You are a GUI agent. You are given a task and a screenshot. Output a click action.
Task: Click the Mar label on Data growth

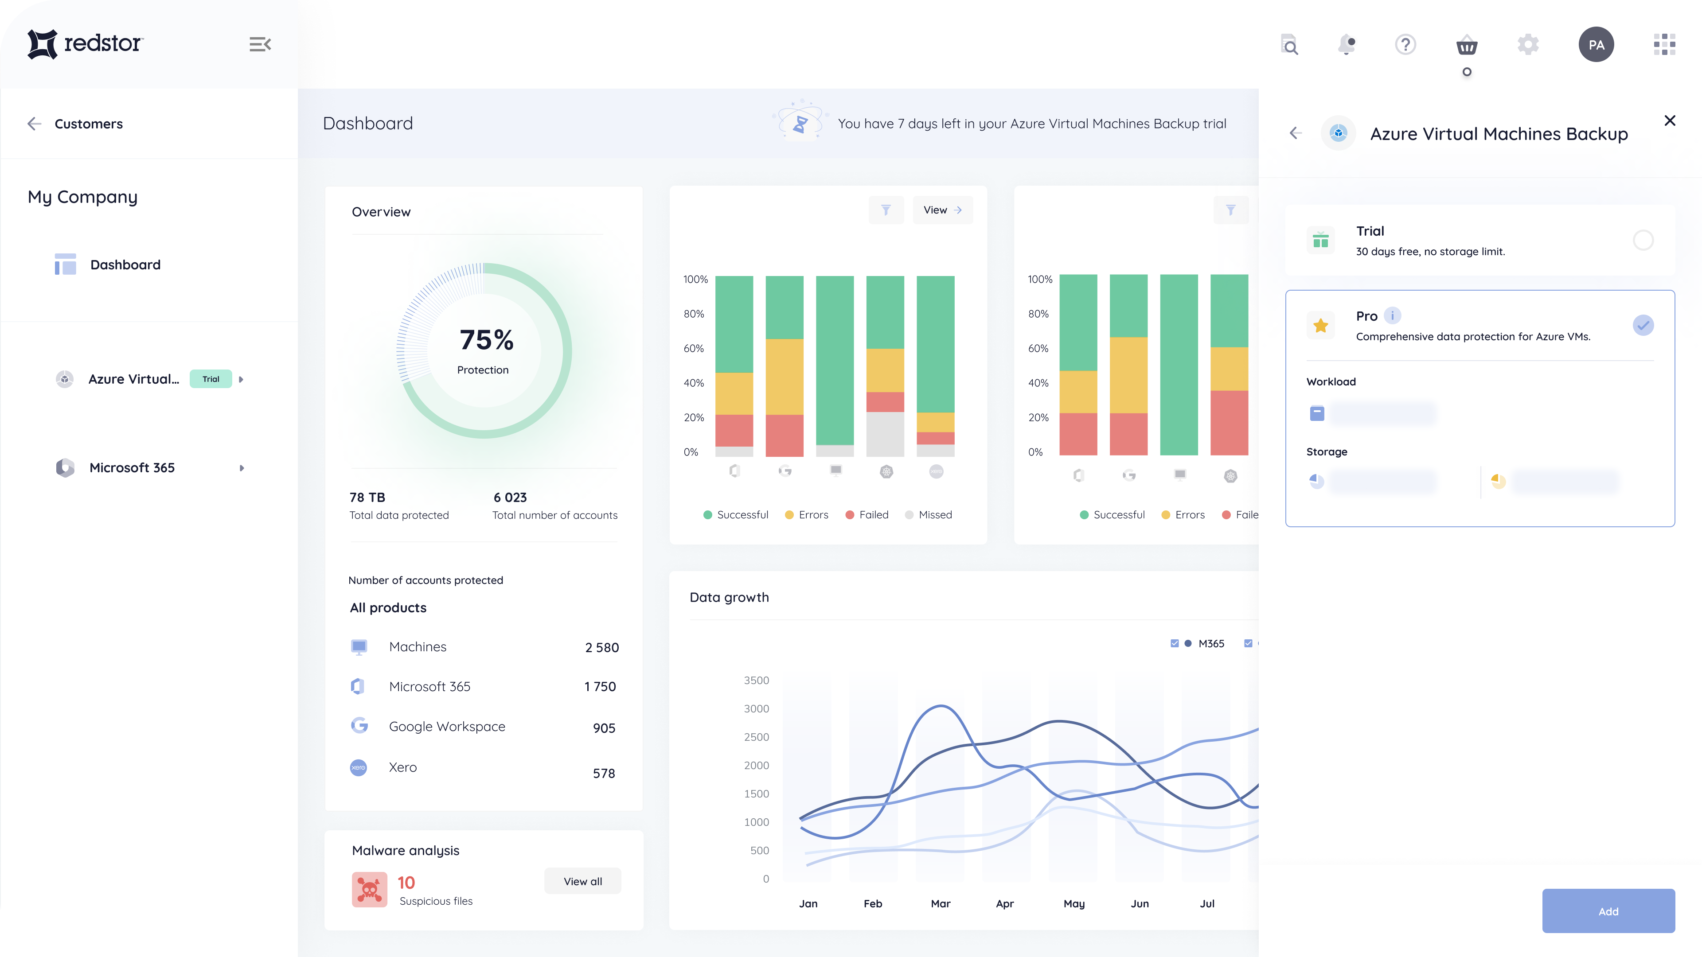click(941, 903)
